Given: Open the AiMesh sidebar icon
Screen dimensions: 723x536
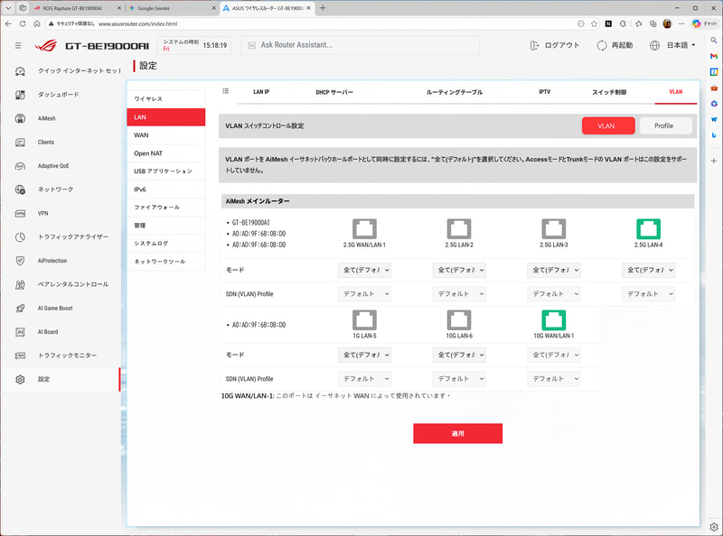Looking at the screenshot, I should coord(20,118).
